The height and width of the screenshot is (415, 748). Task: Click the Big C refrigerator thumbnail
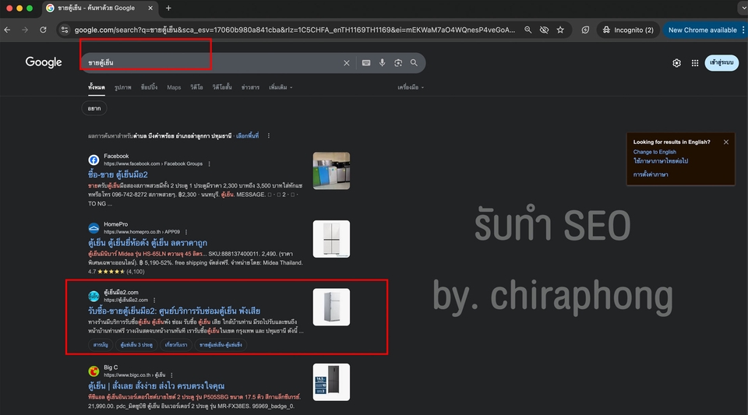pyautogui.click(x=332, y=382)
